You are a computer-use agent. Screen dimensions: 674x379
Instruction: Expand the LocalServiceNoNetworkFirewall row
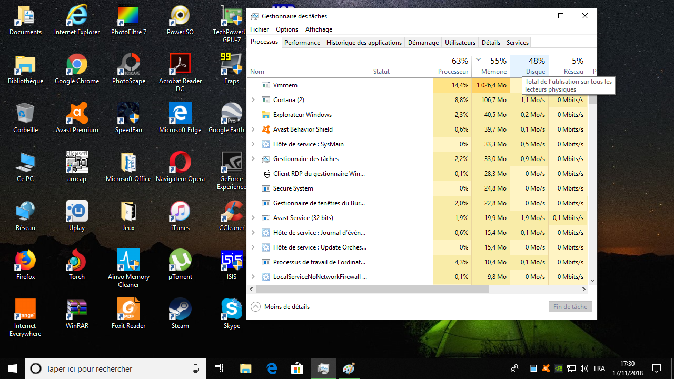[x=253, y=277]
